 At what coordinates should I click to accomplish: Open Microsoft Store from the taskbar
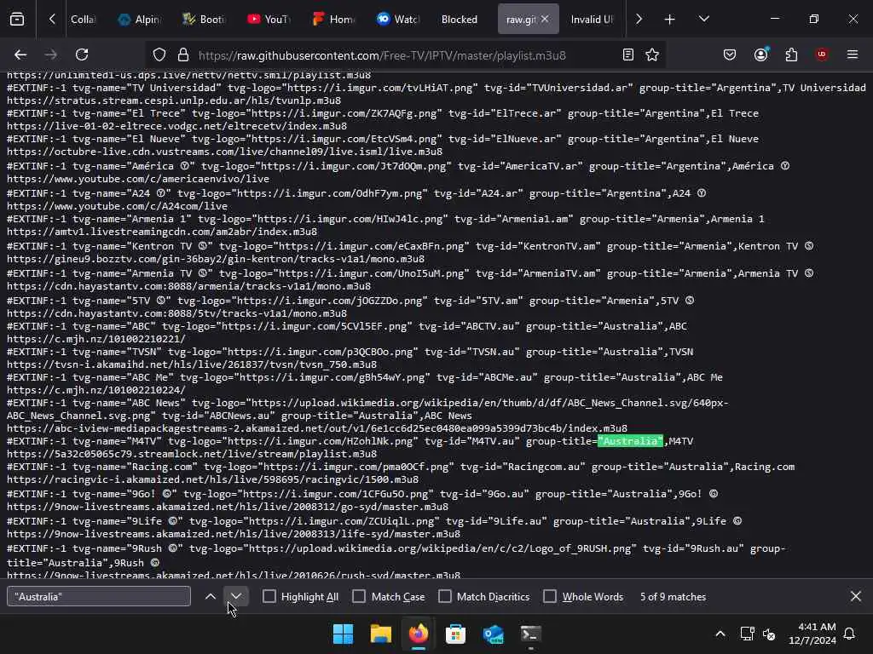455,634
